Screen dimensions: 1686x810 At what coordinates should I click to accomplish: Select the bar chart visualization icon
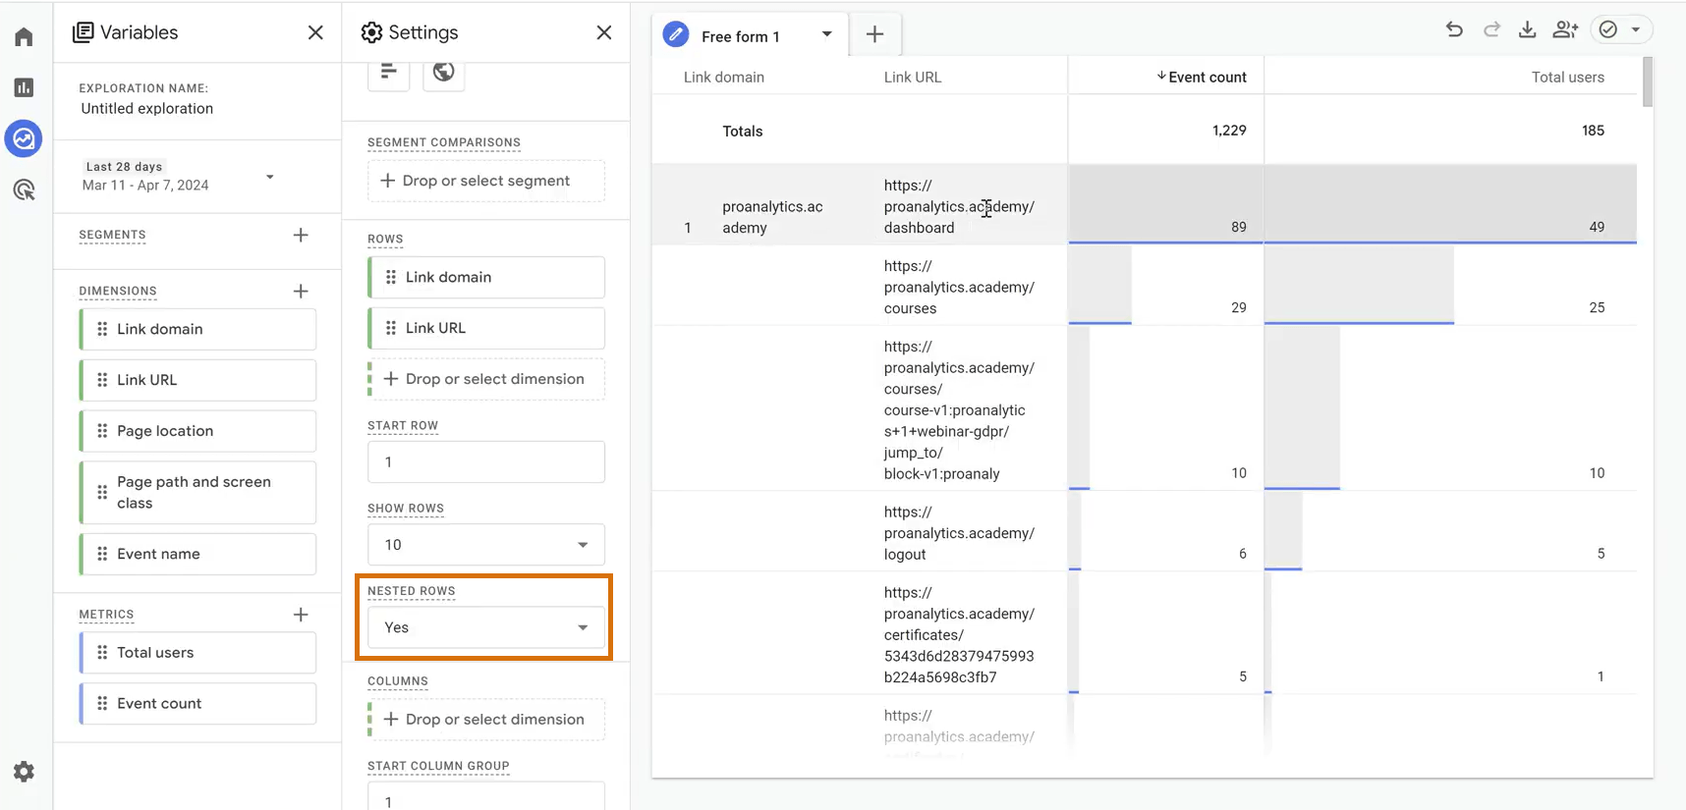[388, 71]
